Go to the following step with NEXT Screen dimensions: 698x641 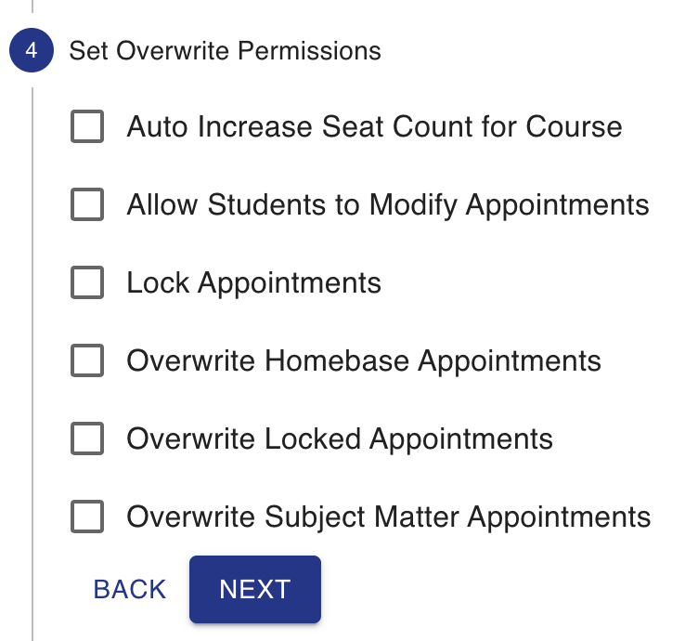point(255,589)
